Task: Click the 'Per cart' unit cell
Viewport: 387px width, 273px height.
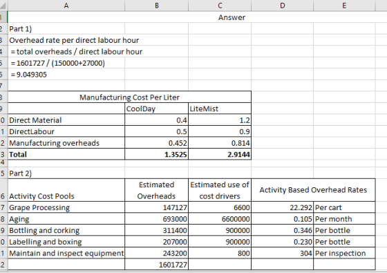Action: (x=344, y=207)
